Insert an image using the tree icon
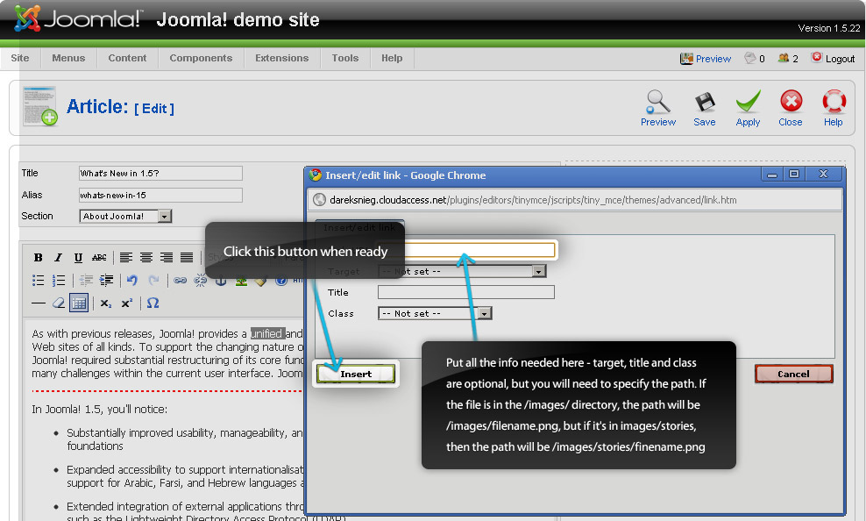The width and height of the screenshot is (866, 521). 241,282
